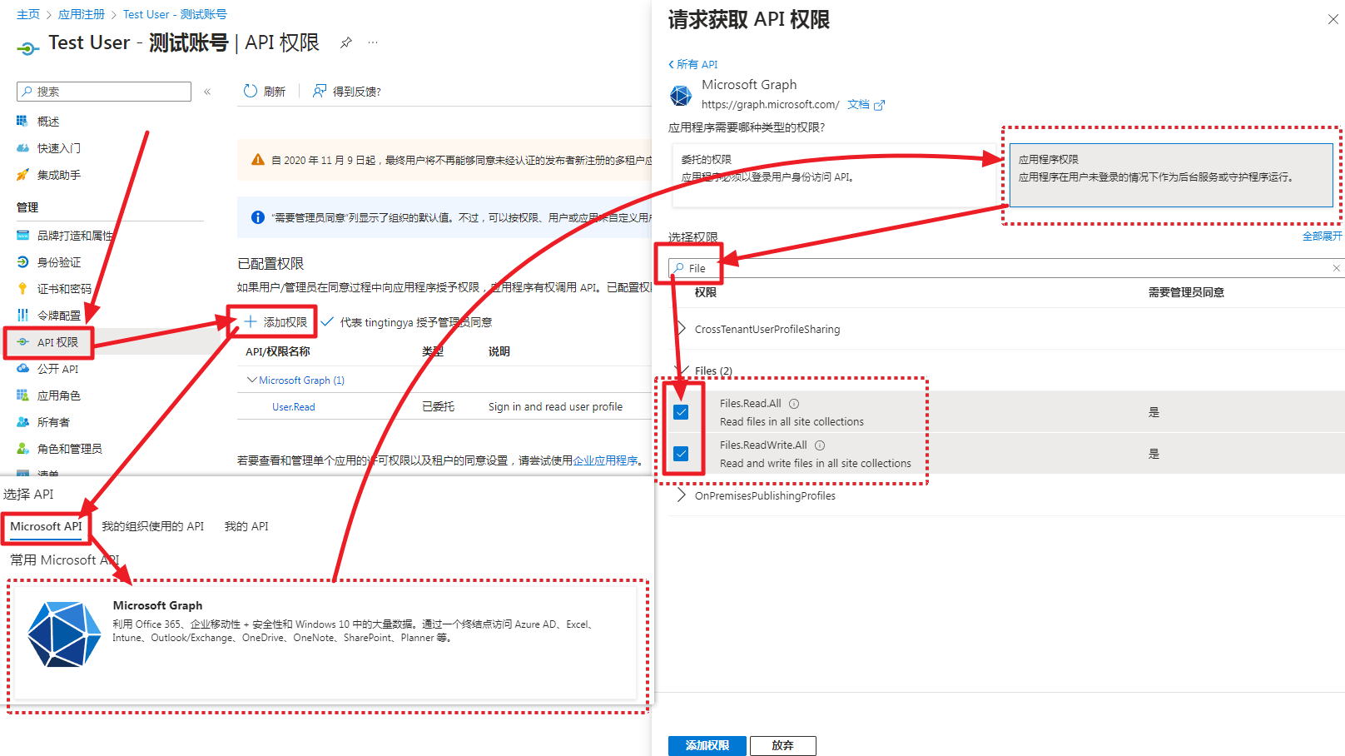Switch to 我的组织使用的 API tab
Viewport: 1345px width, 756px height.
click(153, 525)
